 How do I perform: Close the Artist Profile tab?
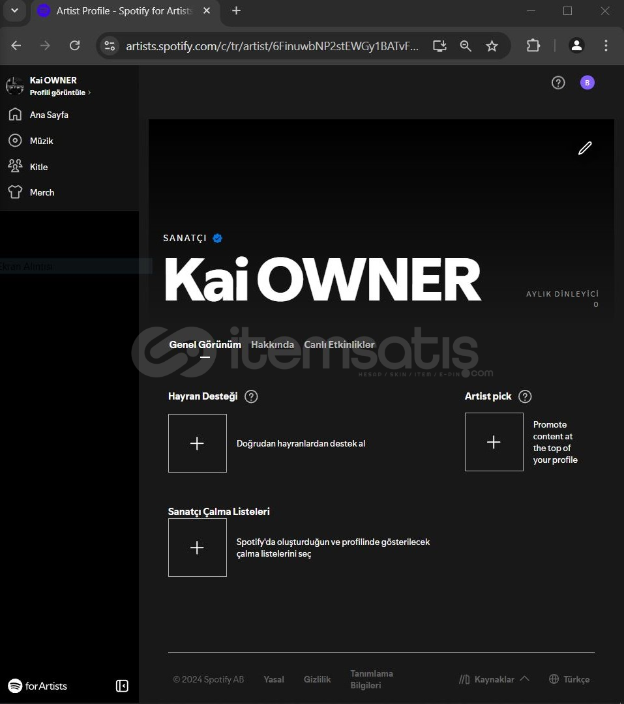tap(207, 10)
